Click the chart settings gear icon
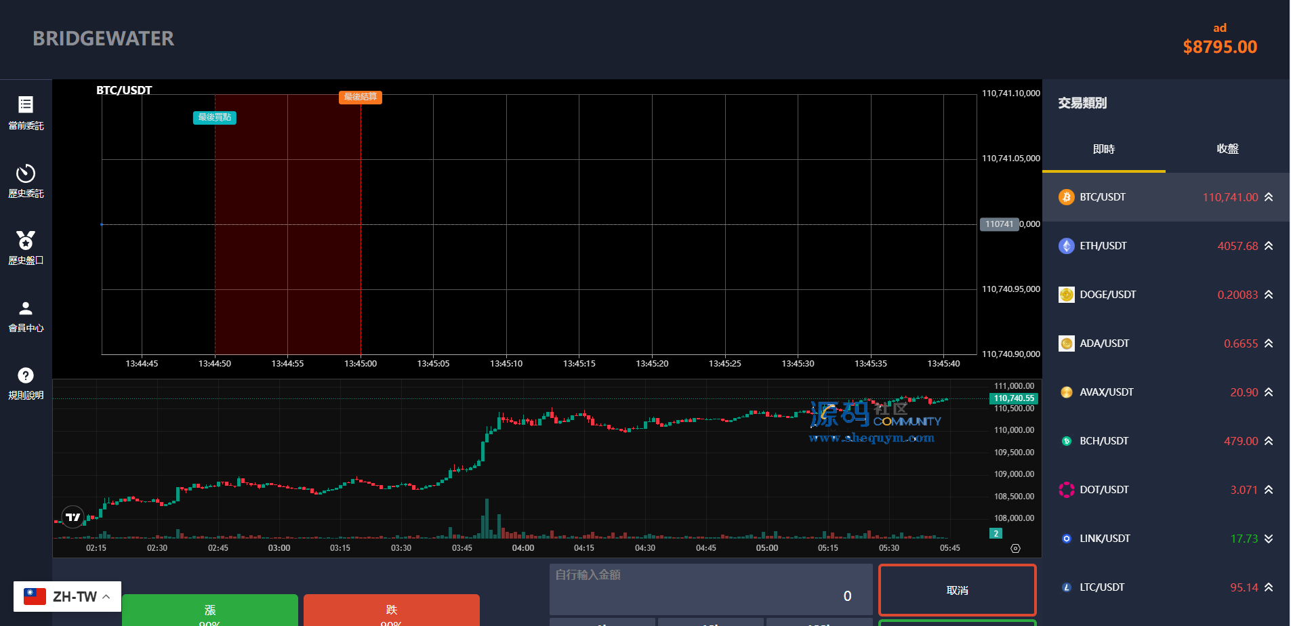Screen dimensions: 1291x626 pyautogui.click(x=1015, y=548)
